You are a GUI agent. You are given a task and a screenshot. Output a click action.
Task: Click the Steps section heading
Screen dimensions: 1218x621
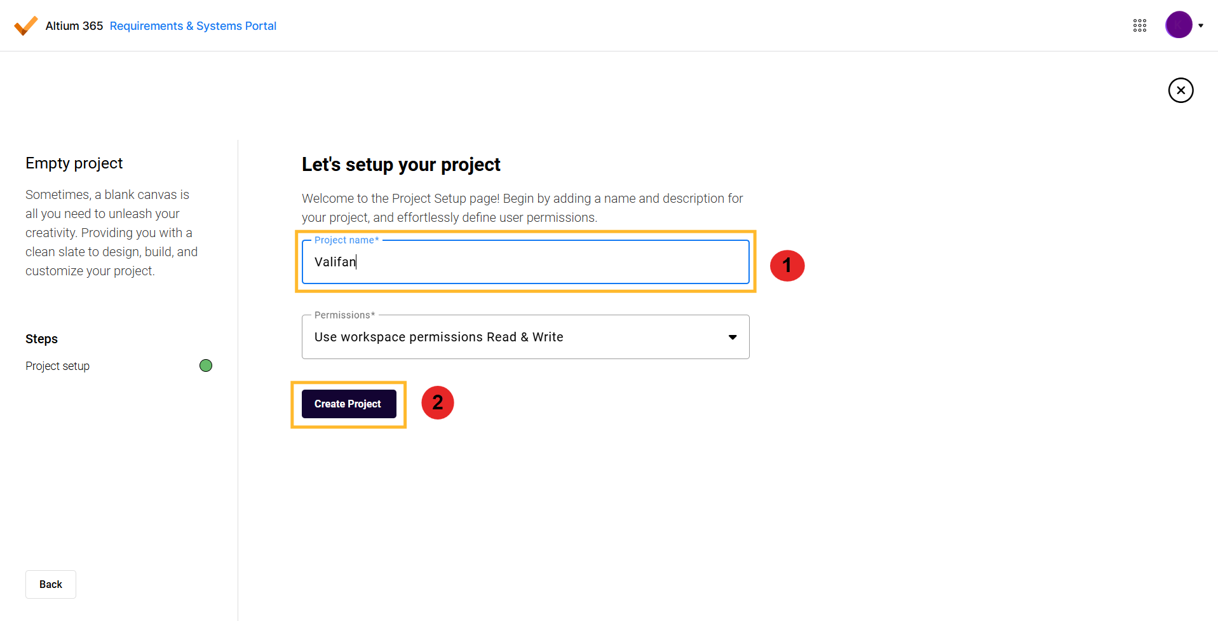[x=41, y=339]
